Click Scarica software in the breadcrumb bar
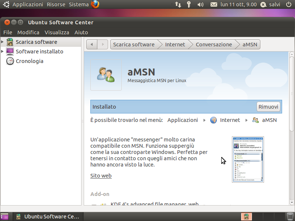Image resolution: width=295 pixels, height=221 pixels. coord(134,44)
